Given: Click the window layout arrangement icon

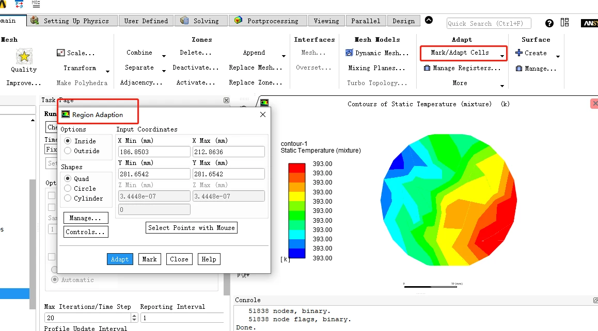Looking at the screenshot, I should tap(565, 23).
